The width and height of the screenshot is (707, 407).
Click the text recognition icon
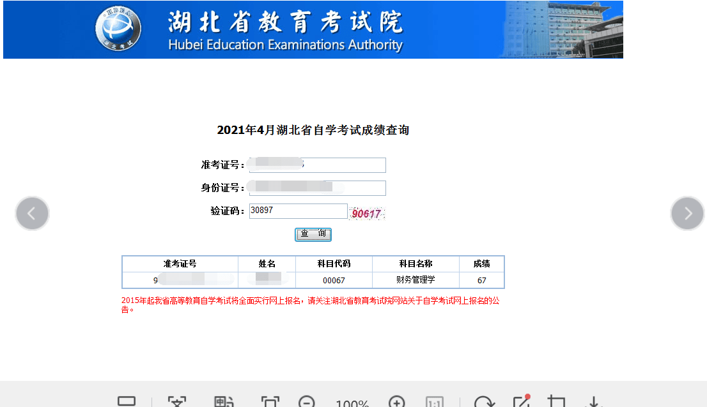click(176, 402)
